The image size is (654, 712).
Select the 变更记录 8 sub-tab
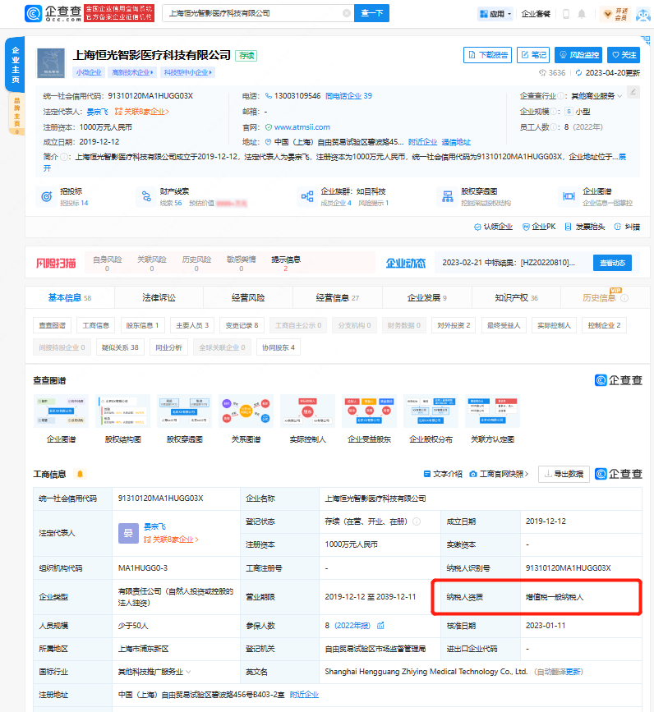coord(242,325)
